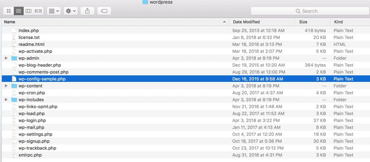Expand the wp-content folder

pyautogui.click(x=7, y=86)
